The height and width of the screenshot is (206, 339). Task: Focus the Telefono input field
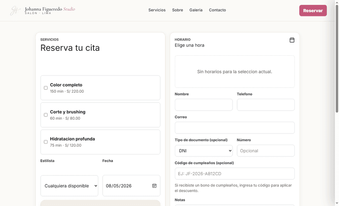pos(265,105)
